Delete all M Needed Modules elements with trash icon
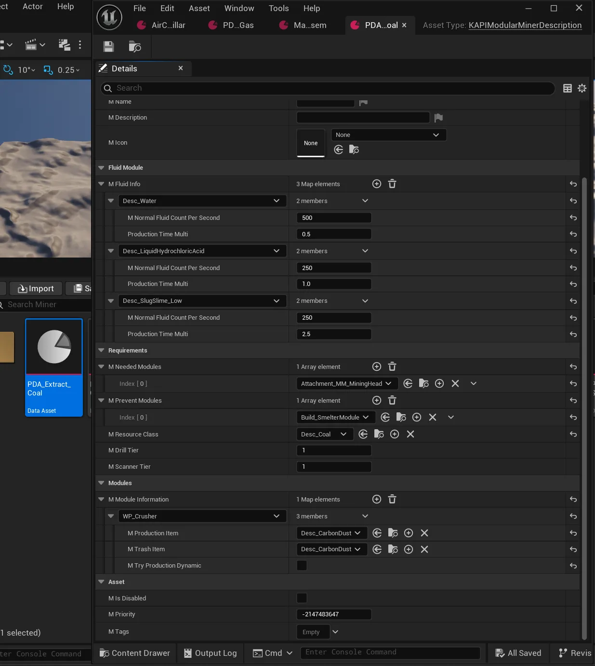 pos(392,367)
